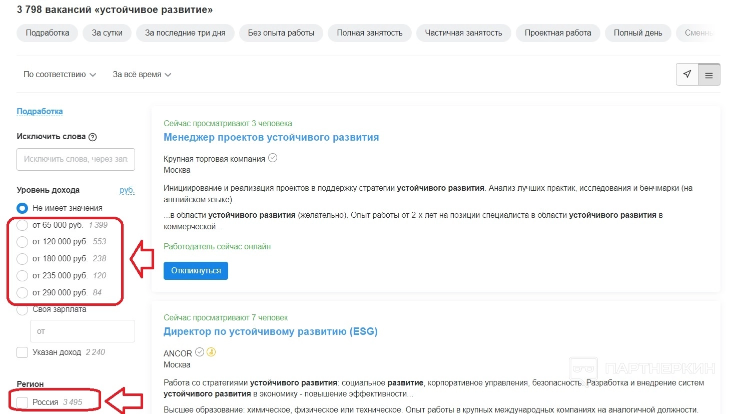Viewport: 741px width, 414px height.
Task: Expand the За всё время period dropdown
Action: pos(142,75)
